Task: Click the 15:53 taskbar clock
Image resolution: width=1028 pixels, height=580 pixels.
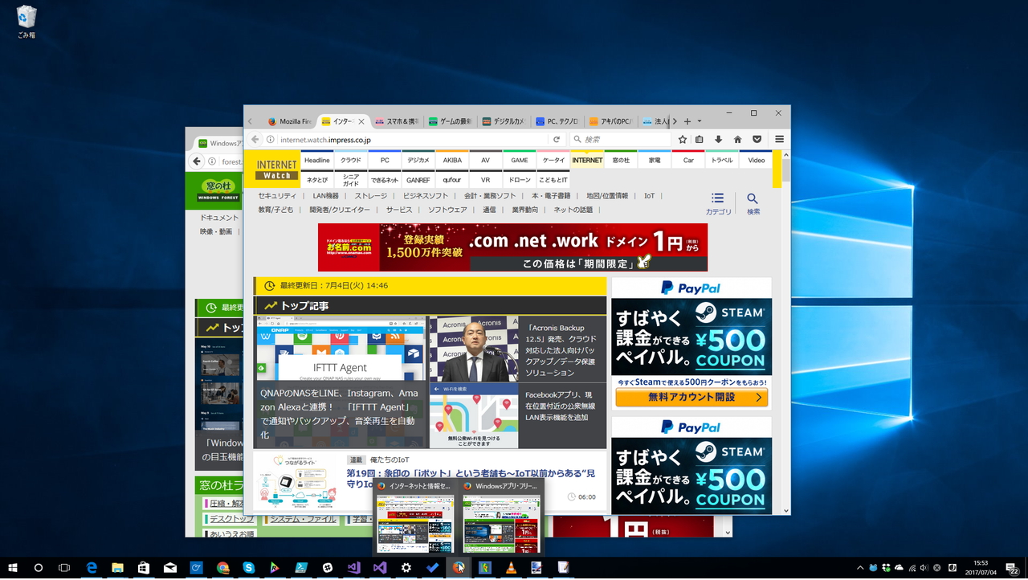Action: [x=981, y=568]
